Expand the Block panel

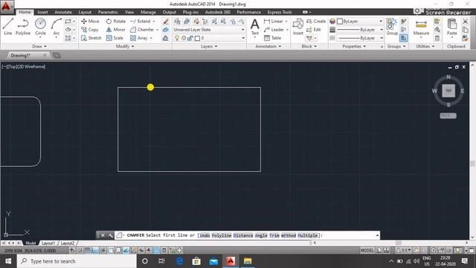[309, 46]
